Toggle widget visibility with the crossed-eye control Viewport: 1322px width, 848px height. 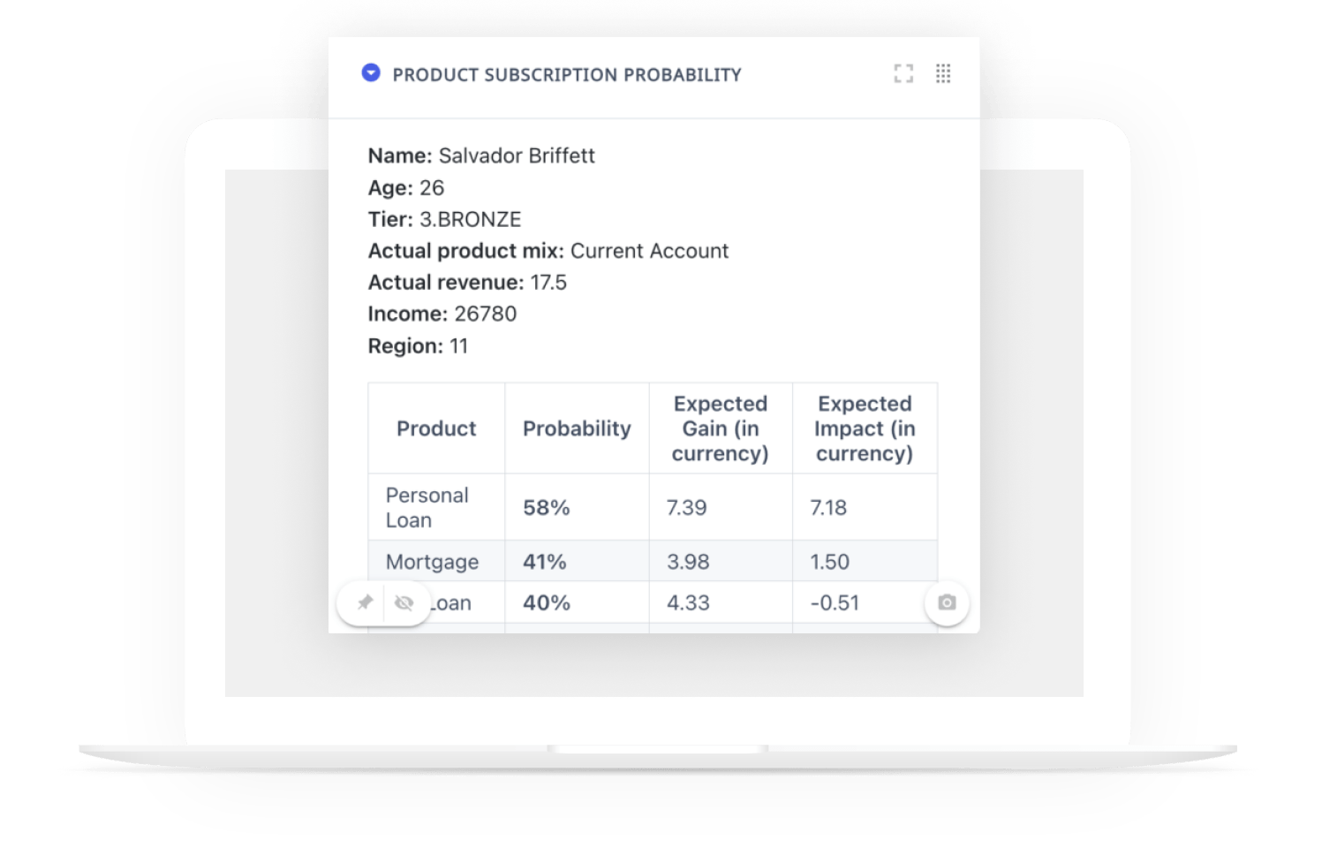click(x=404, y=602)
